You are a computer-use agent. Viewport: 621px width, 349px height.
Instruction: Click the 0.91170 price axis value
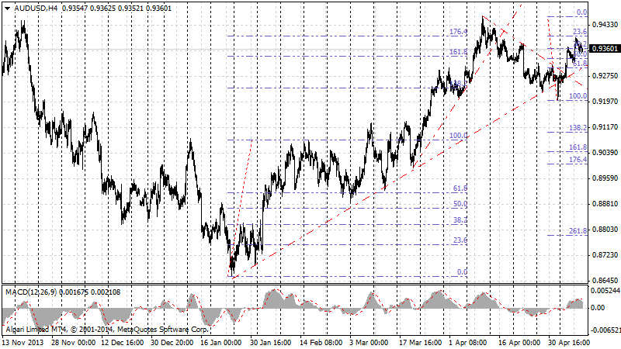[604, 127]
